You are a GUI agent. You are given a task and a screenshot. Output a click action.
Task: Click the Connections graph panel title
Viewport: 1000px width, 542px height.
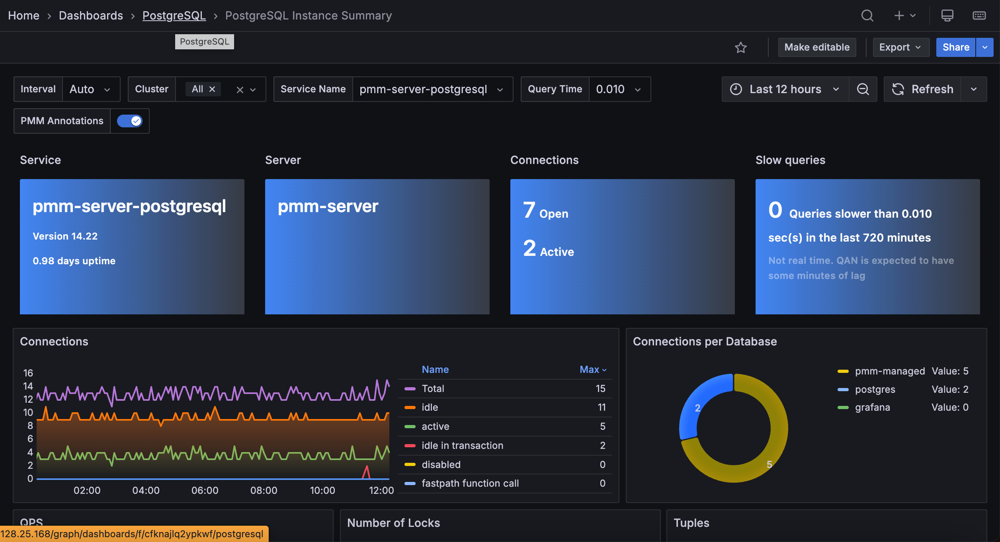tap(54, 341)
